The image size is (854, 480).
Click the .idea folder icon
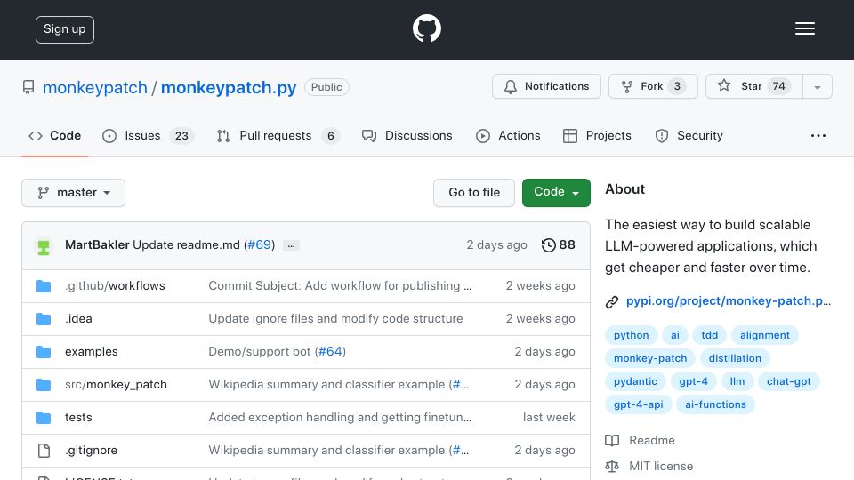pyautogui.click(x=44, y=319)
